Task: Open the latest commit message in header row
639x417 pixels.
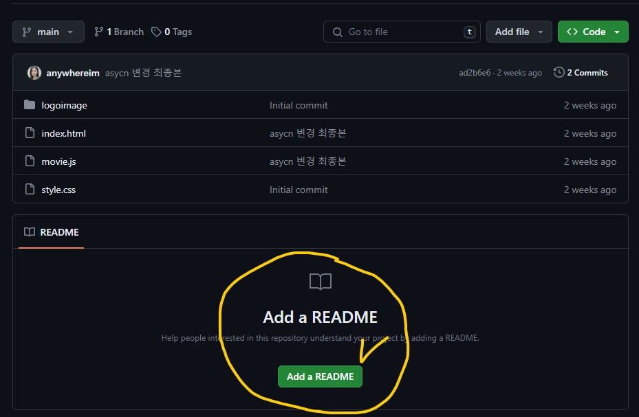Action: click(144, 73)
